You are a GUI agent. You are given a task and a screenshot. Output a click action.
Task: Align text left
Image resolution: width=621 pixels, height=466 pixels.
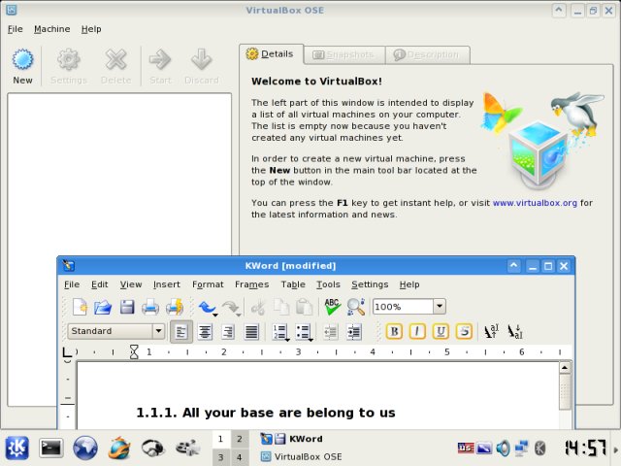point(181,332)
